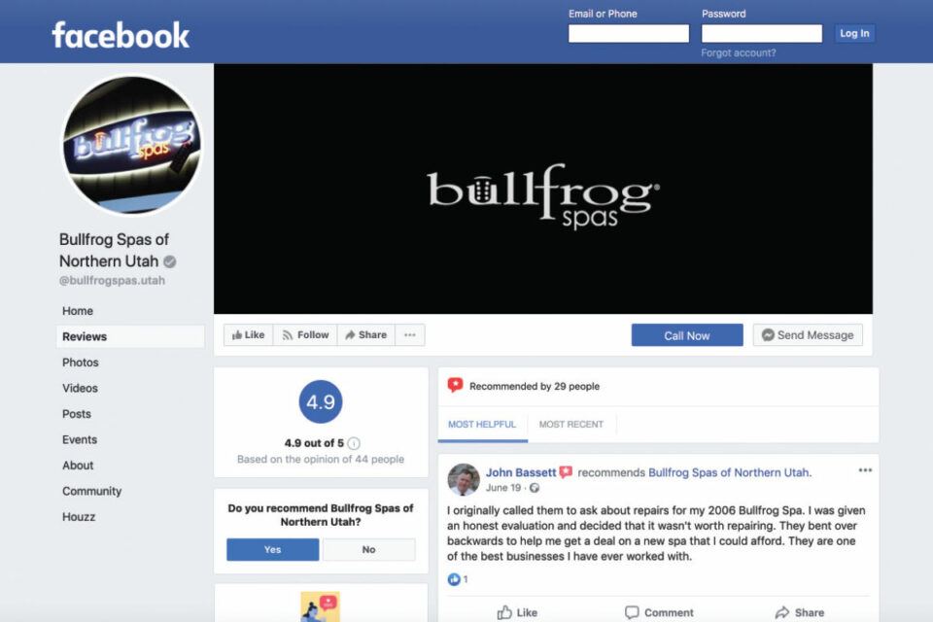Click the Forgot account? link
The image size is (933, 622).
[739, 53]
